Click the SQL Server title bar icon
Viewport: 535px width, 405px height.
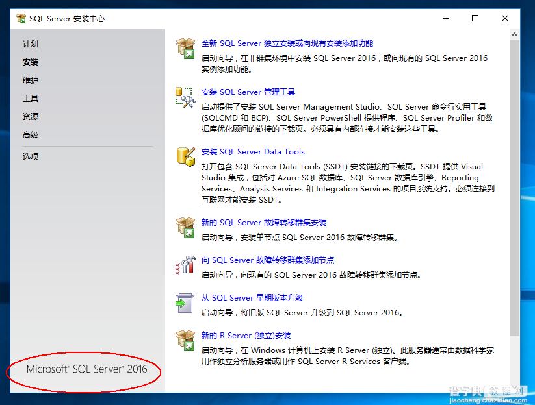21,18
